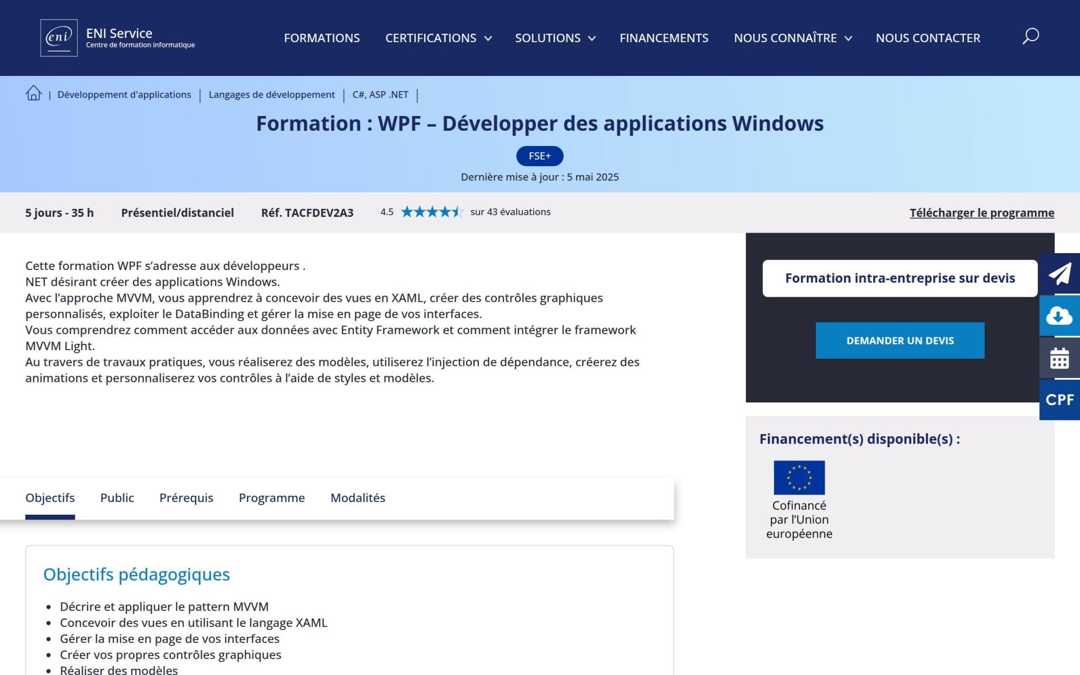The width and height of the screenshot is (1080, 675).
Task: Go to home via house breadcrumb icon
Action: point(34,93)
